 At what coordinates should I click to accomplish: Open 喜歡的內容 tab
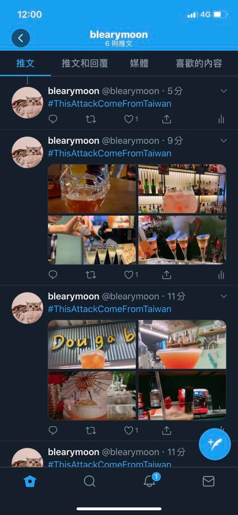coord(199,63)
